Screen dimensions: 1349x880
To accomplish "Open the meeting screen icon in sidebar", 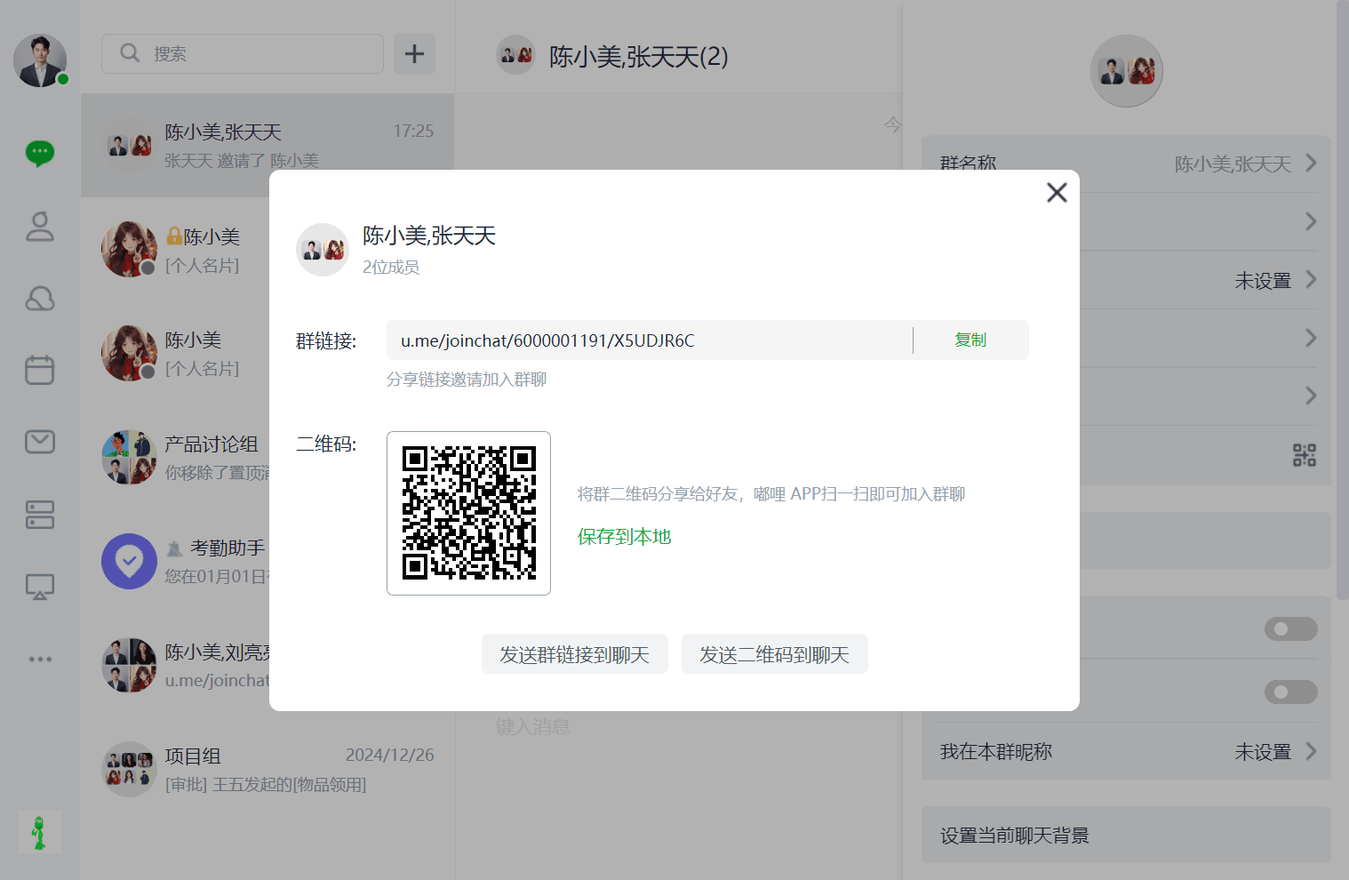I will (x=40, y=587).
